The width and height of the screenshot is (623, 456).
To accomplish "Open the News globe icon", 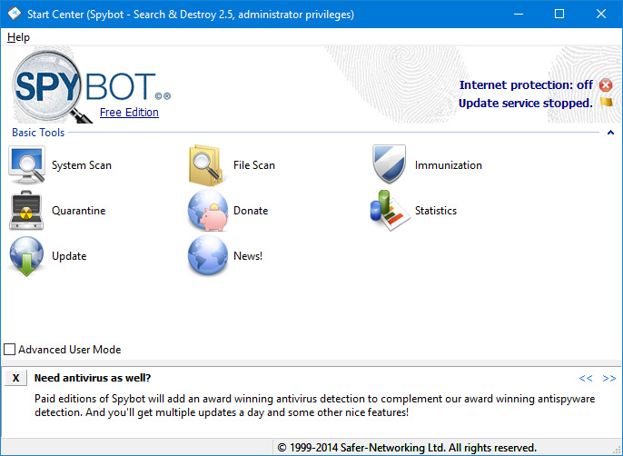I will (208, 255).
